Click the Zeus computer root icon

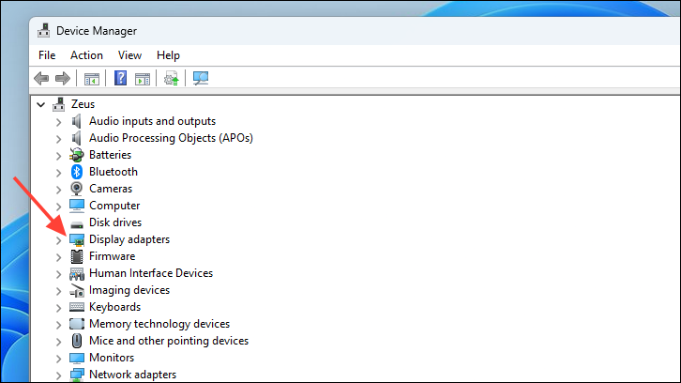59,104
